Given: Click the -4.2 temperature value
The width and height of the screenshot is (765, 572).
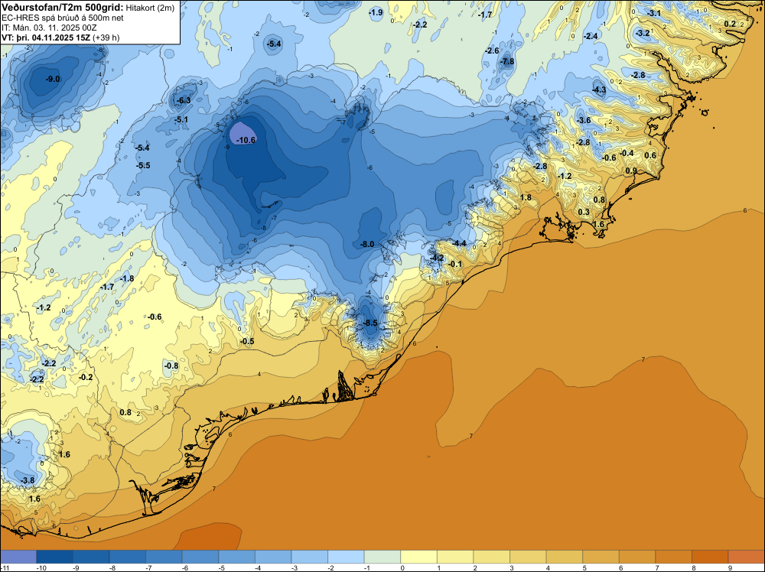Looking at the screenshot, I should (437, 258).
